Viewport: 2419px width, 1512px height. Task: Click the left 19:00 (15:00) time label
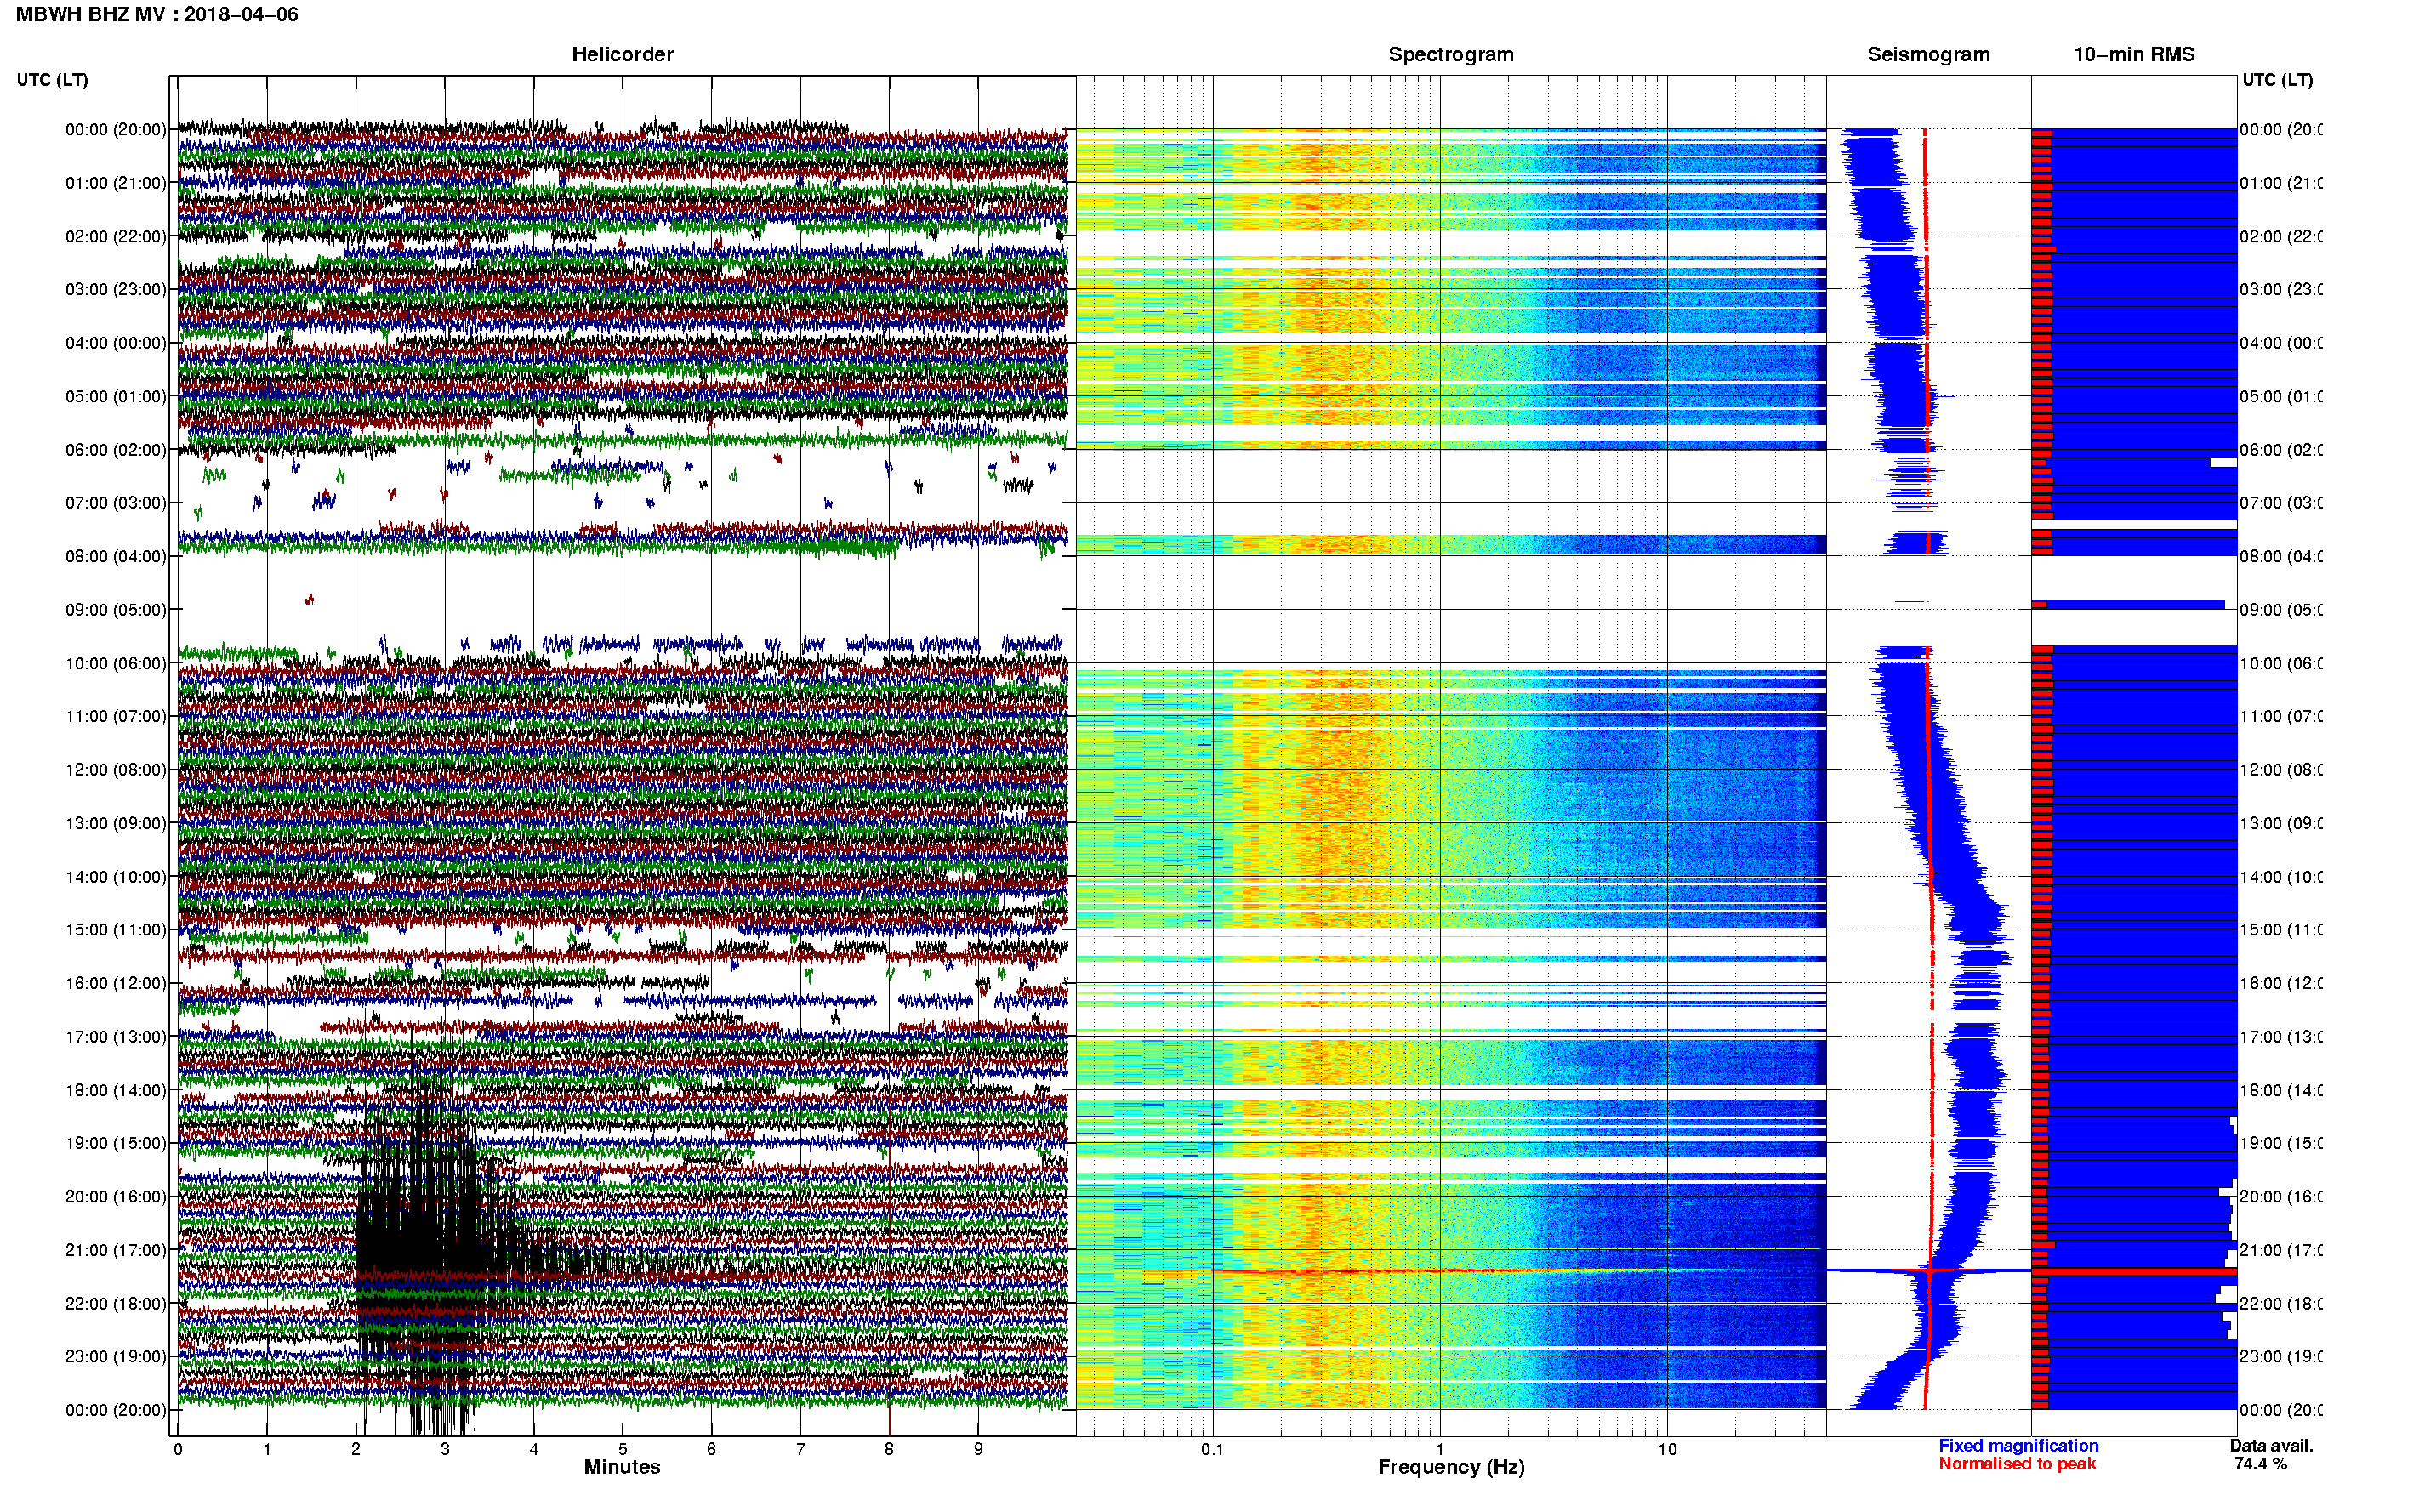(116, 1144)
